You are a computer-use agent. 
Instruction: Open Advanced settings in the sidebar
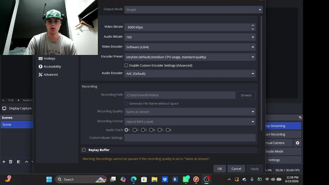48,75
